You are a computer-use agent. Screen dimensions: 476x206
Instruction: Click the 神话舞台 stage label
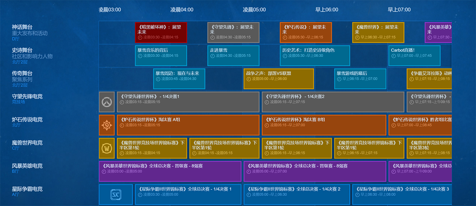(x=22, y=27)
